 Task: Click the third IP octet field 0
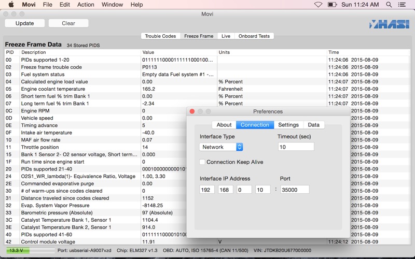pyautogui.click(x=244, y=190)
